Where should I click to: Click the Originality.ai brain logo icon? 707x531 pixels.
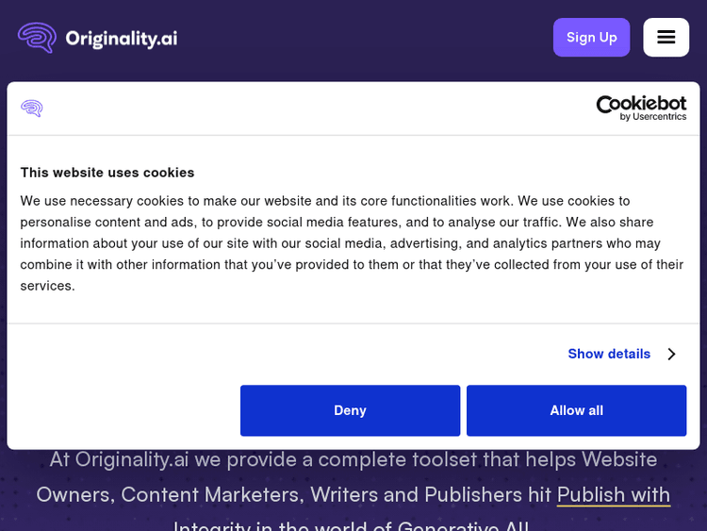click(37, 38)
